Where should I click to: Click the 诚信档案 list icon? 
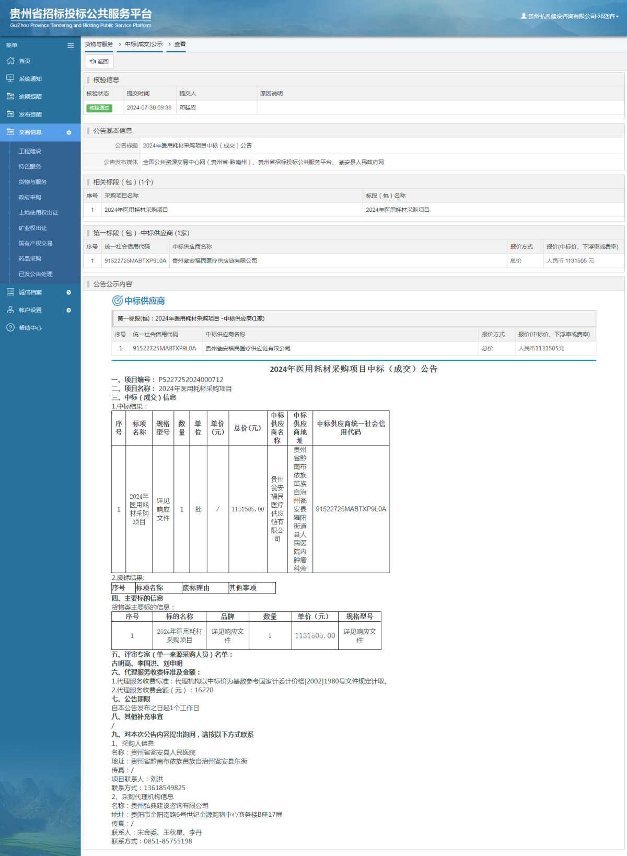10,292
